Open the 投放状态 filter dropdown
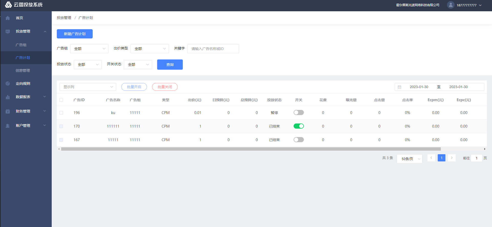 [x=88, y=65]
